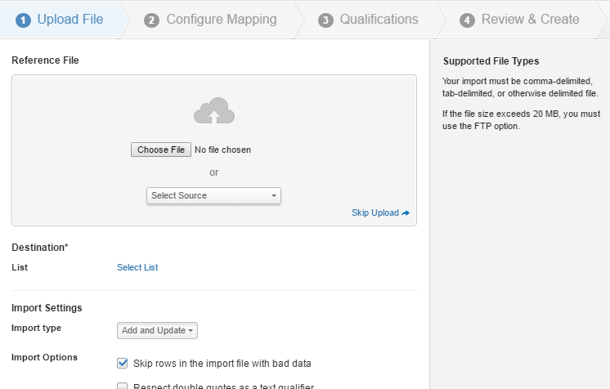Click the Choose File button
610x389 pixels.
point(161,150)
